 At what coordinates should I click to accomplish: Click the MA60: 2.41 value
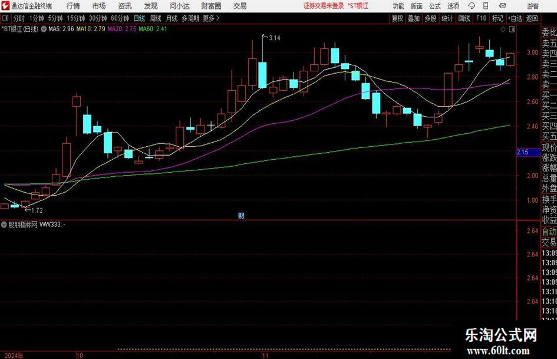[x=153, y=29]
